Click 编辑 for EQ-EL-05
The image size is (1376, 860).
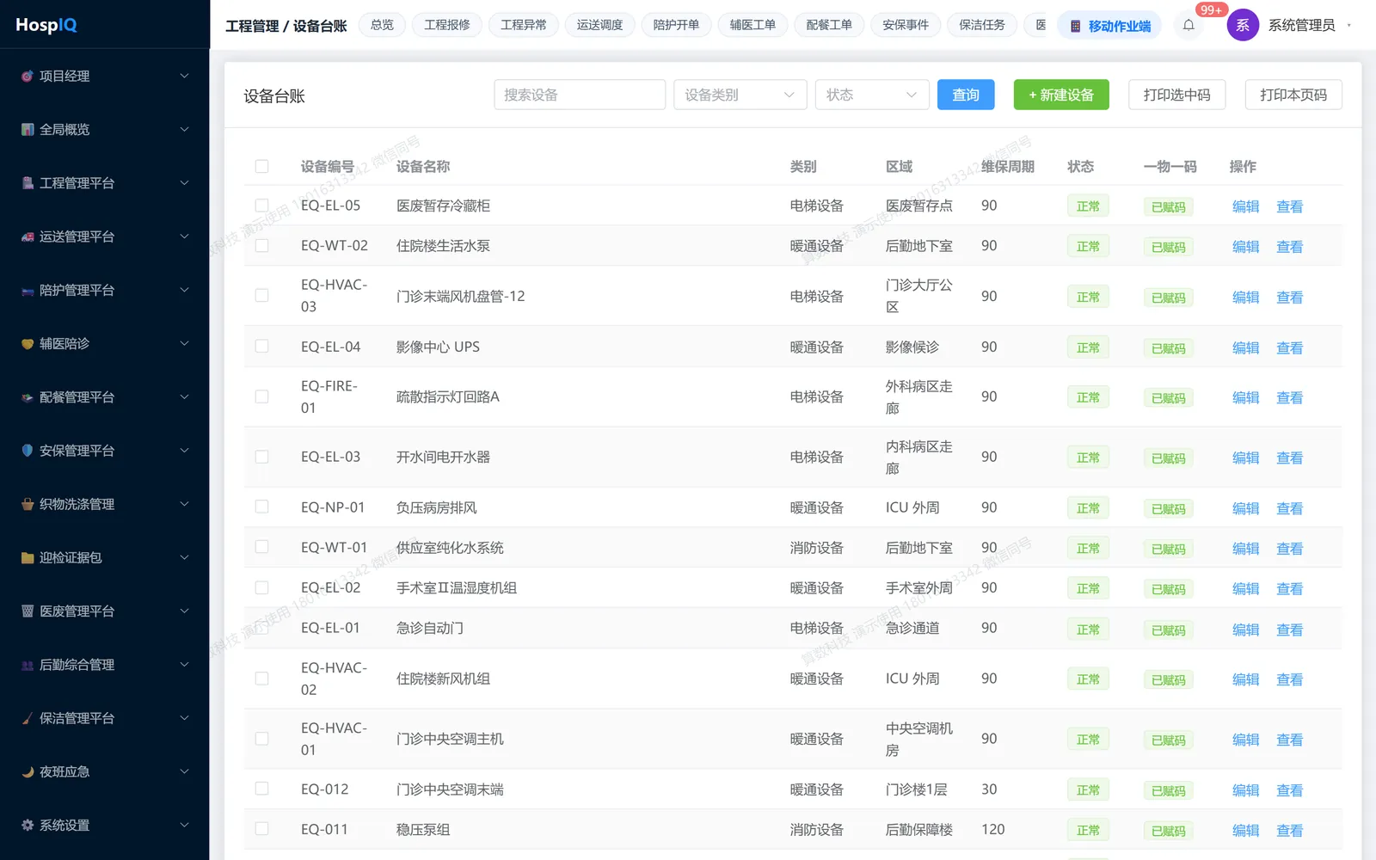[x=1245, y=206]
